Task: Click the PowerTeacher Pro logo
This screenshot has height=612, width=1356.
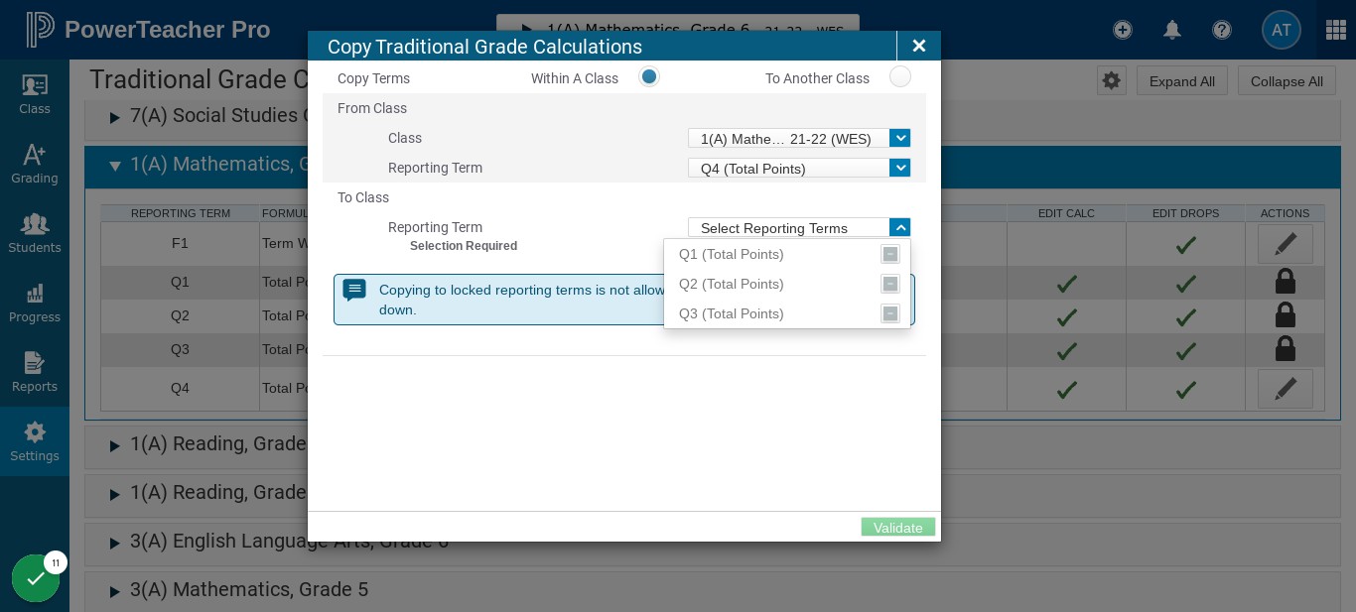Action: click(x=148, y=30)
